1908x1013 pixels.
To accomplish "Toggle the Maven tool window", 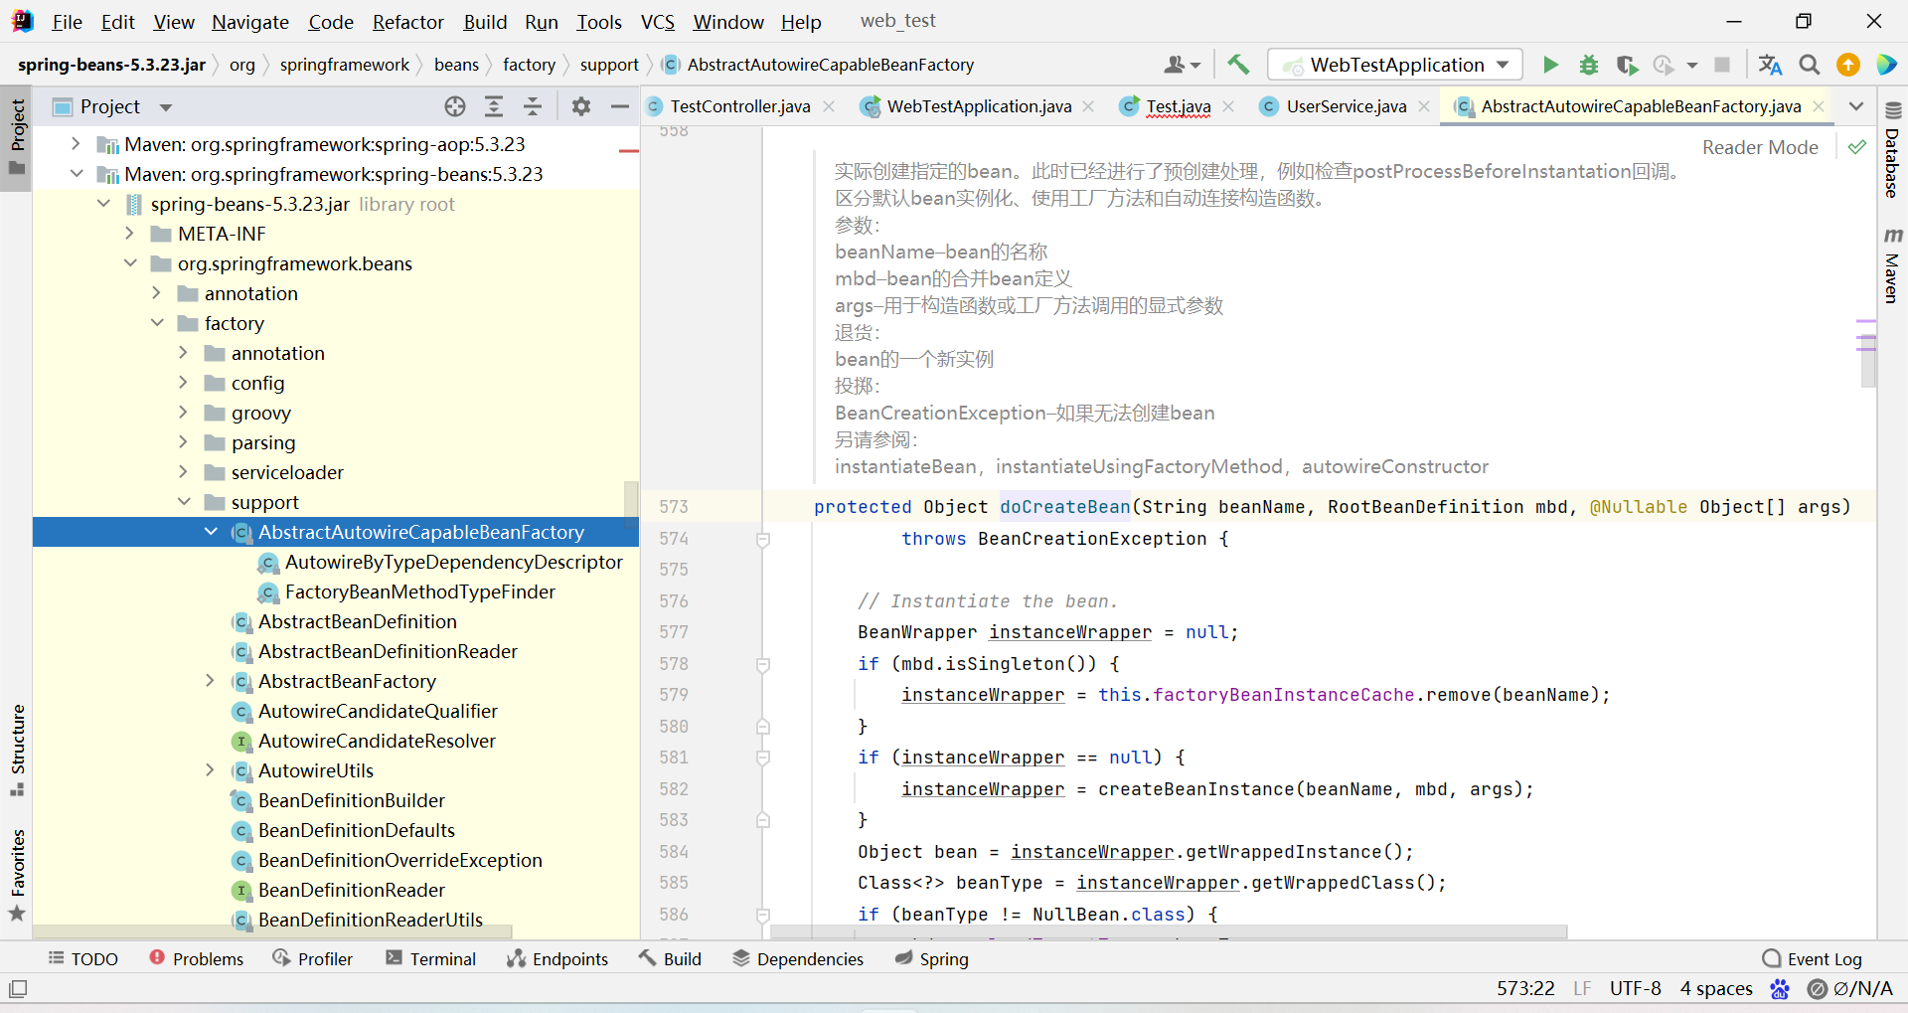I will click(x=1892, y=266).
